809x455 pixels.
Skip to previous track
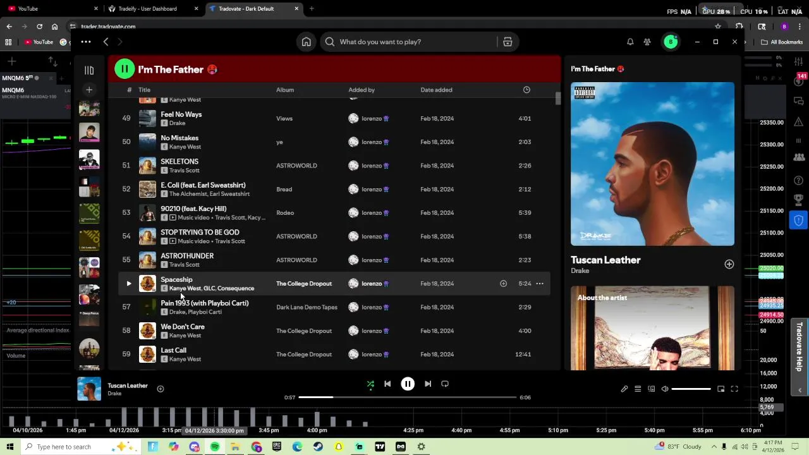point(387,384)
